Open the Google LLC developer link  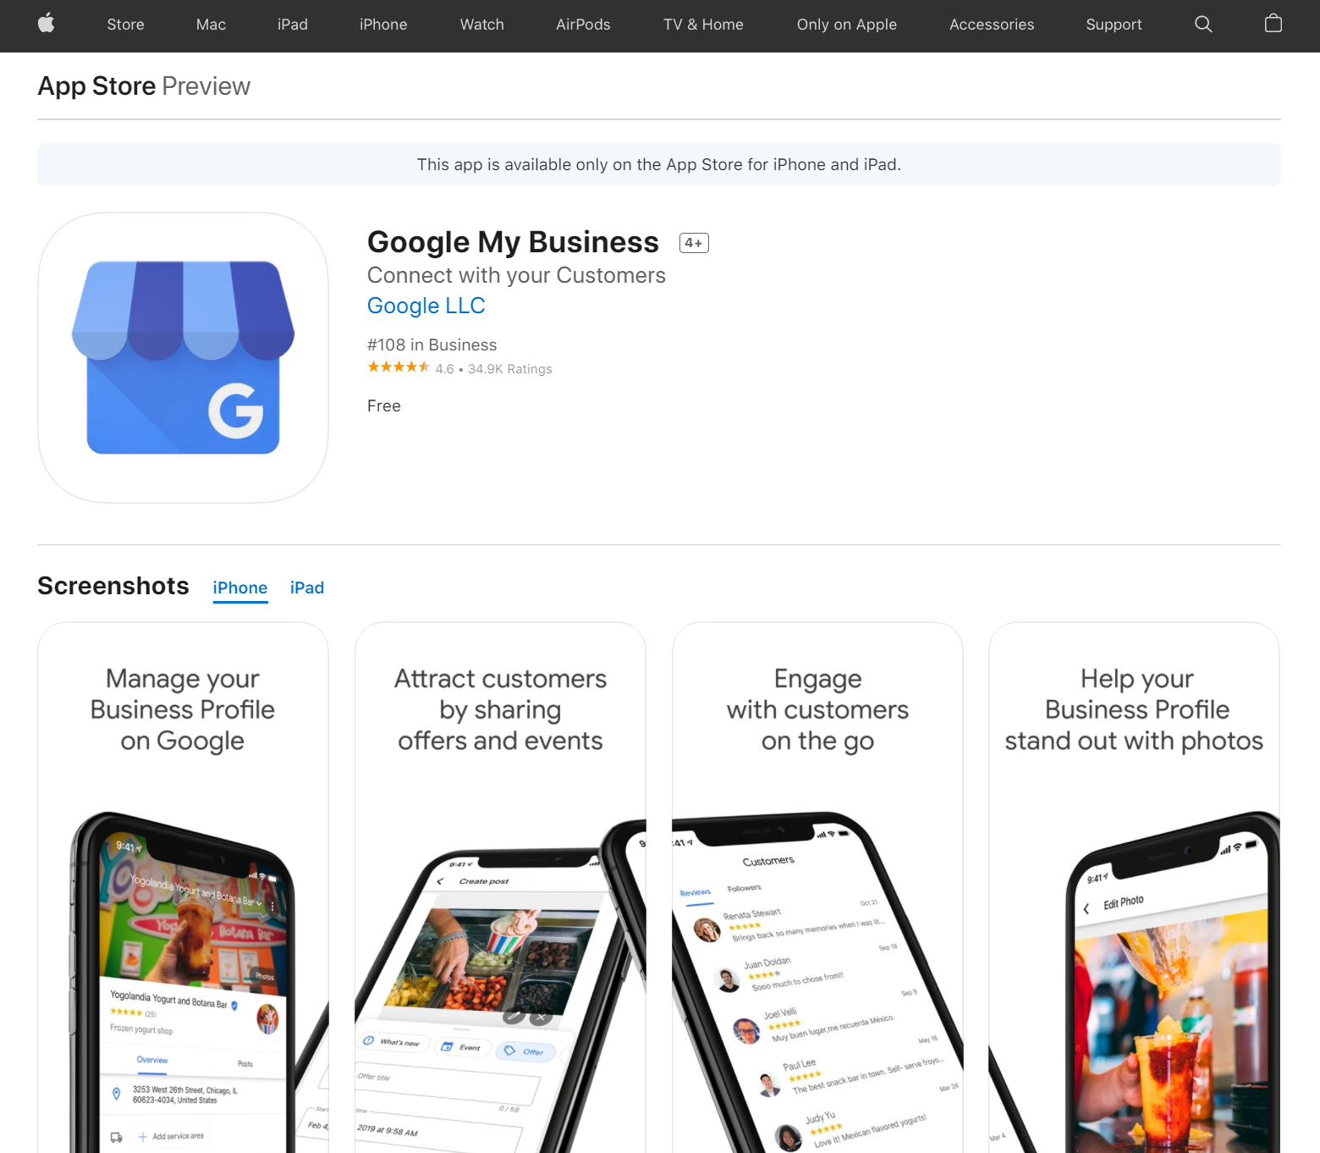(426, 306)
